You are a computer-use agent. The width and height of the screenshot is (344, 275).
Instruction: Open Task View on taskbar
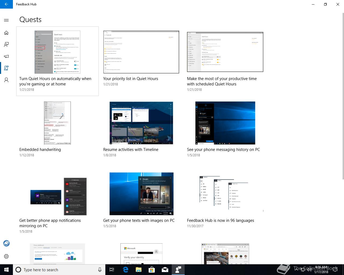click(112, 270)
